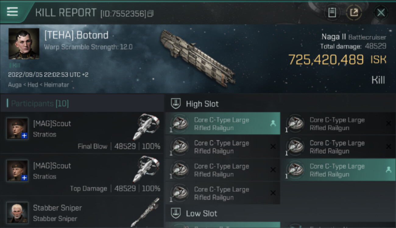396x228 pixels.
Task: Share the kill report
Action: point(354,12)
